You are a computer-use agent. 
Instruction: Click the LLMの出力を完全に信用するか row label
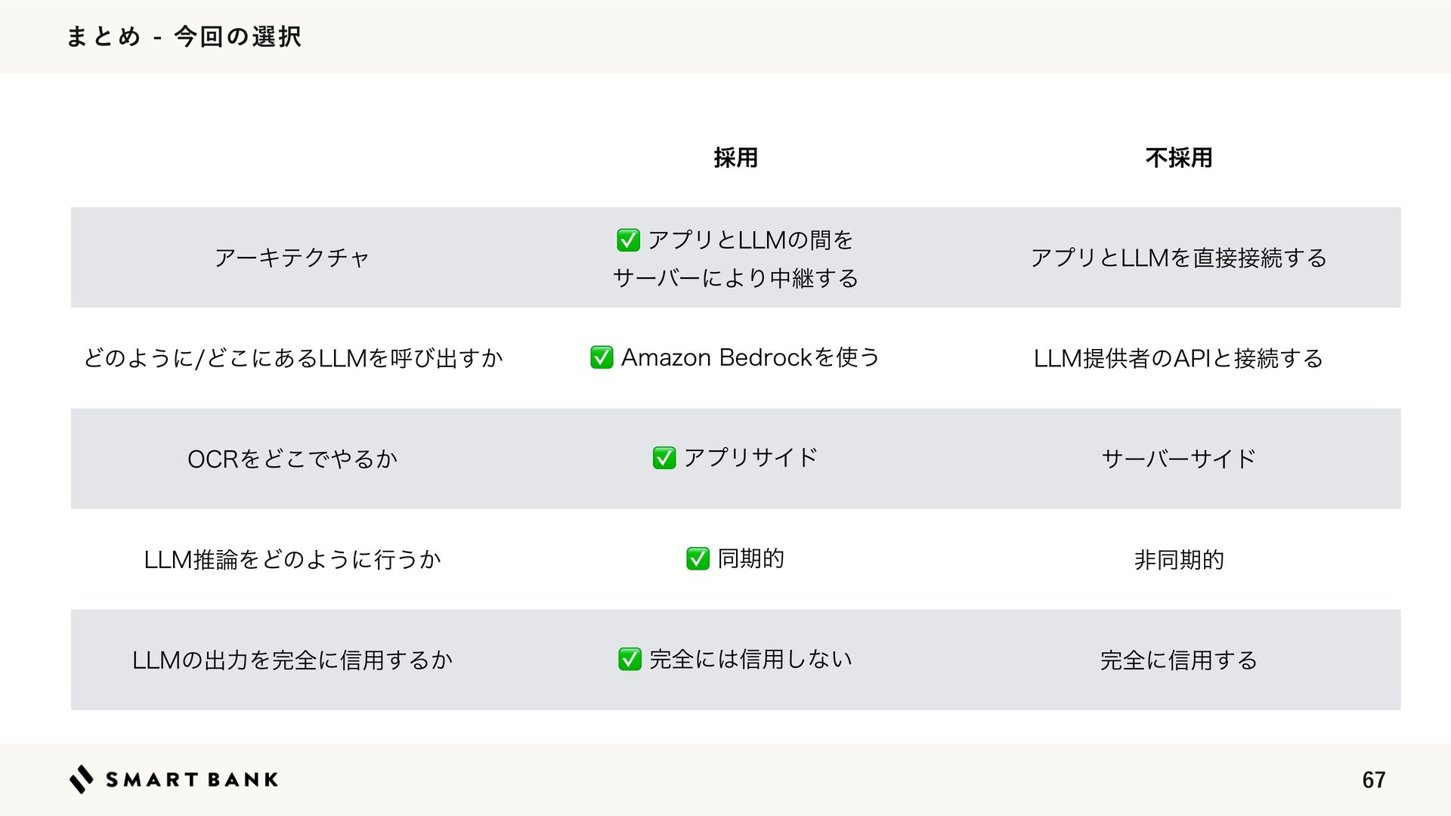click(x=292, y=660)
